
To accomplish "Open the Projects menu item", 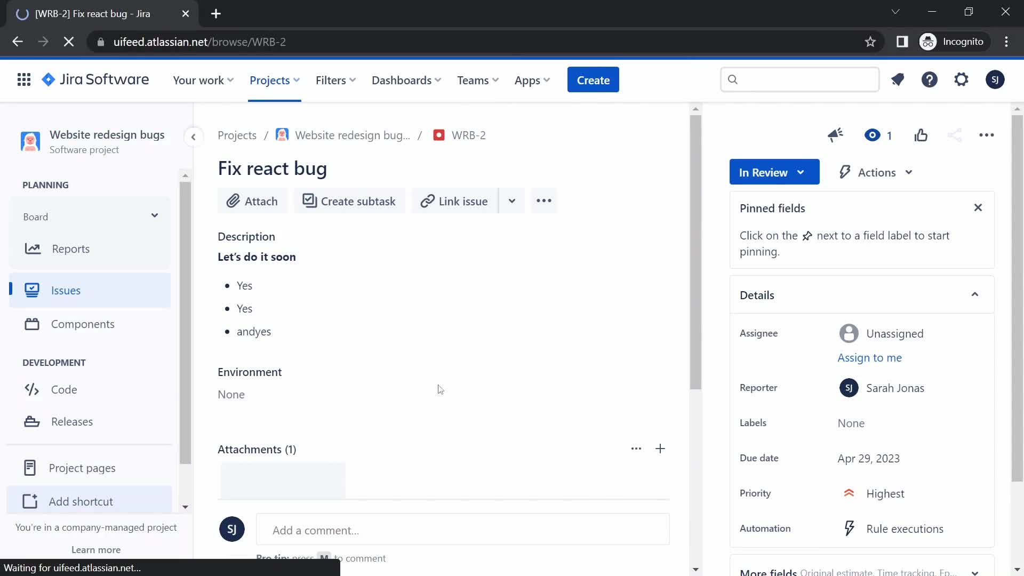I will pos(269,79).
